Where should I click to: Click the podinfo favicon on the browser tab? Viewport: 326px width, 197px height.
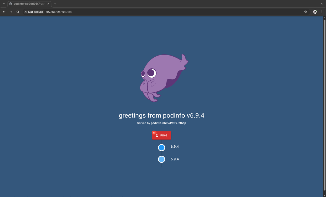10,4
